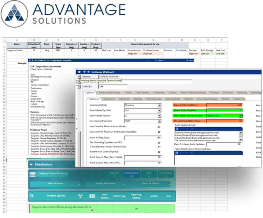
Task: Click the image icon on Sargento product row
Action: (x=92, y=210)
